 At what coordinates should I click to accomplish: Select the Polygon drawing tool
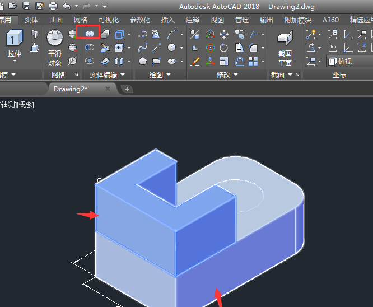[x=143, y=61]
